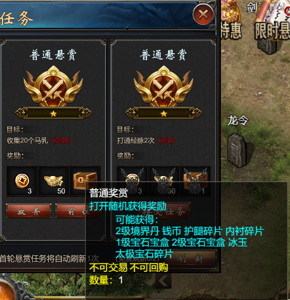Image resolution: width=290 pixels, height=300 pixels.
Task: Click the right quest star rating bar
Action: tap(164, 113)
